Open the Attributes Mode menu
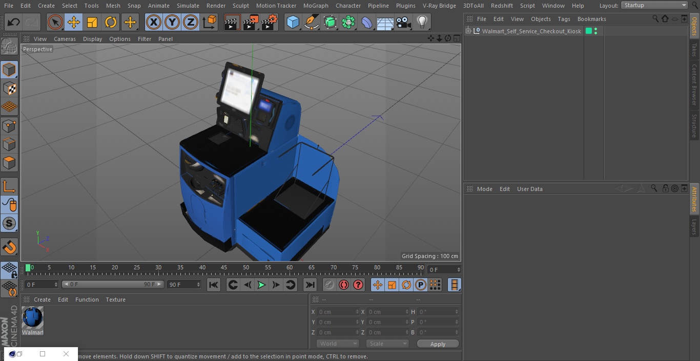The image size is (700, 361). point(484,189)
